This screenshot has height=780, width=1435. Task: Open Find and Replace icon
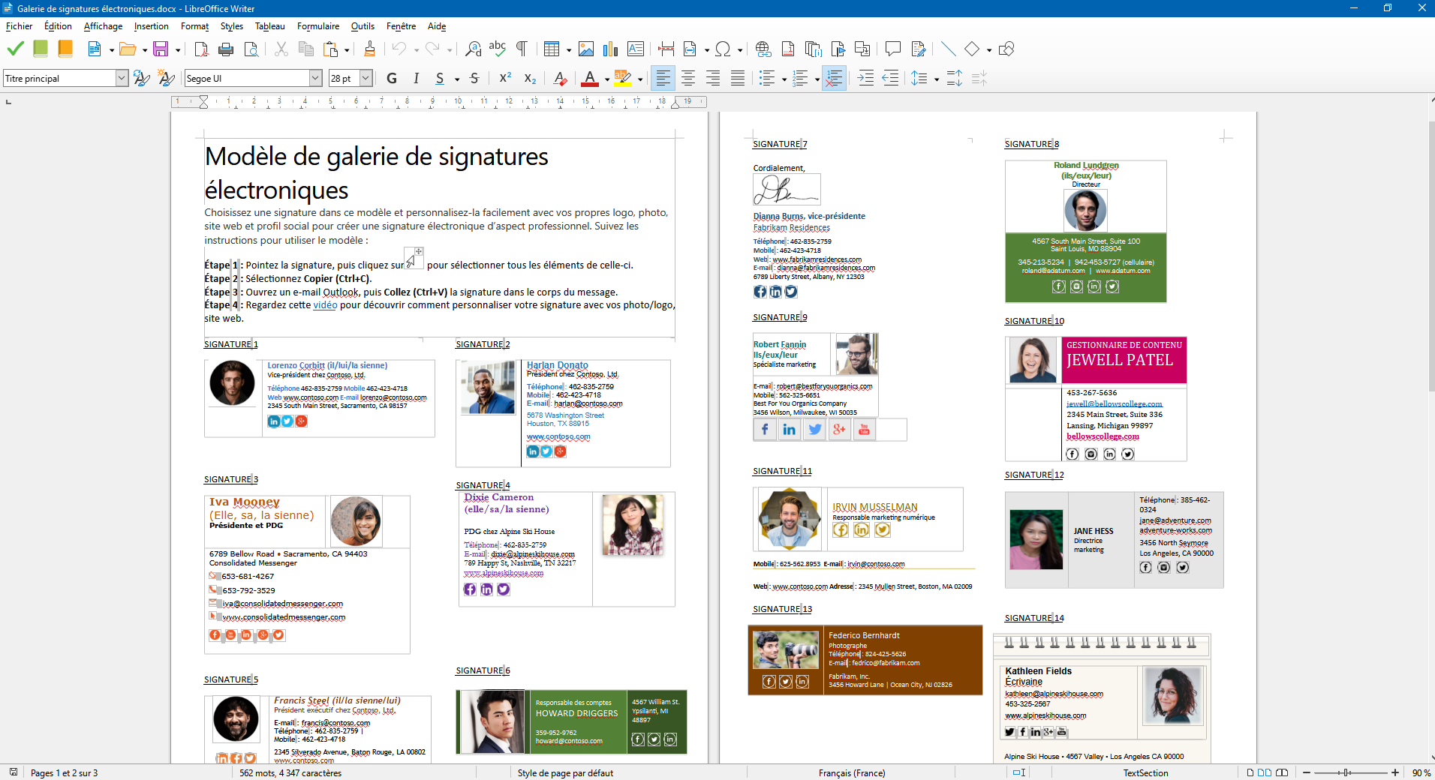[x=473, y=49]
